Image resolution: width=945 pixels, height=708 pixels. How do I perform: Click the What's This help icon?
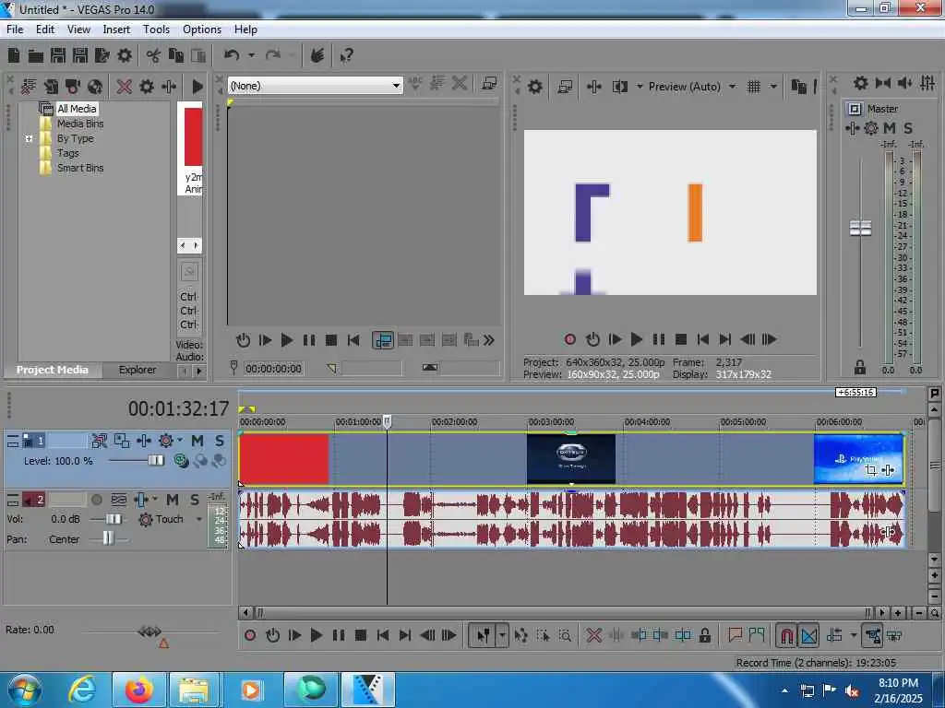347,56
